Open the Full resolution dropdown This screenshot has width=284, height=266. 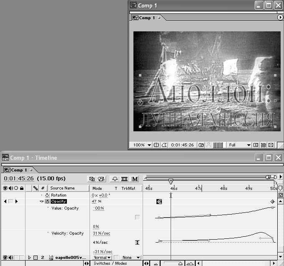[x=239, y=145]
